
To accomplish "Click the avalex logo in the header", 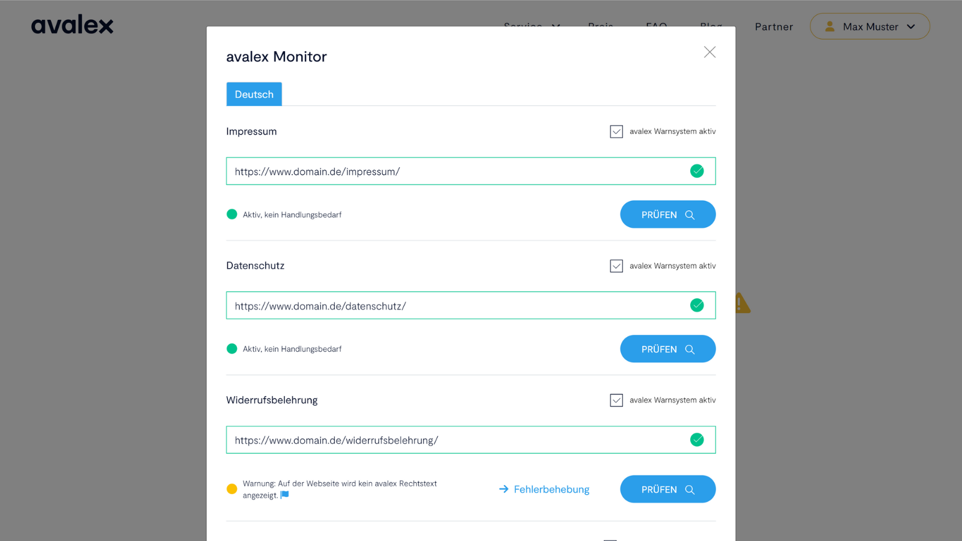I will pyautogui.click(x=72, y=25).
